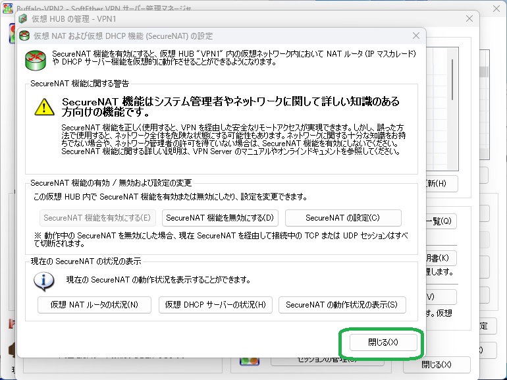
Task: Click the SoftEther VPN サーバー管理マネージャ title icon
Action: [x=8, y=8]
